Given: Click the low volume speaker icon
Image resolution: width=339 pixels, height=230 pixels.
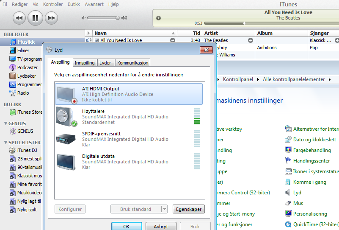Looking at the screenshot, I should 83,18.
